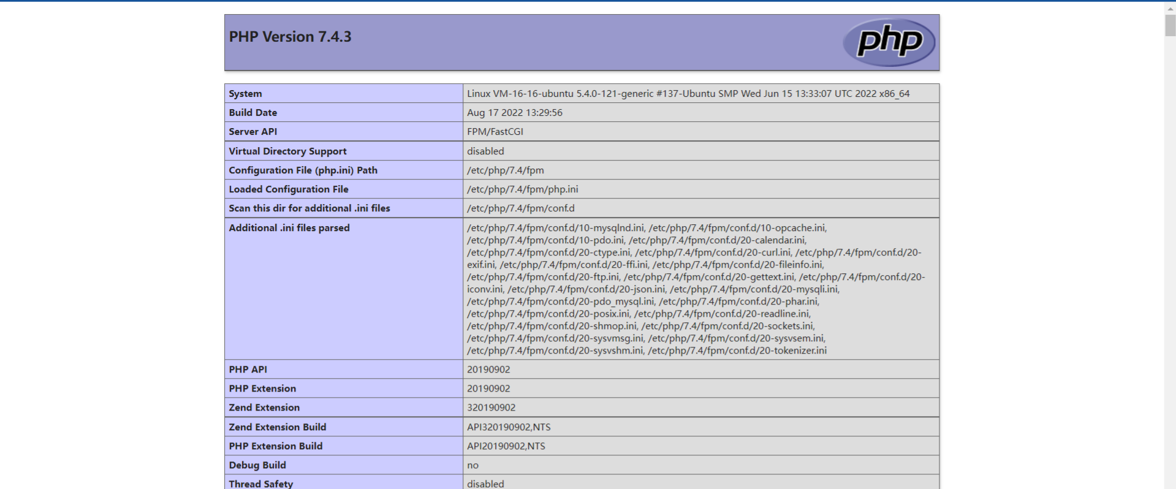1176x489 pixels.
Task: Select the disabled value for Thread Safety
Action: (x=485, y=484)
